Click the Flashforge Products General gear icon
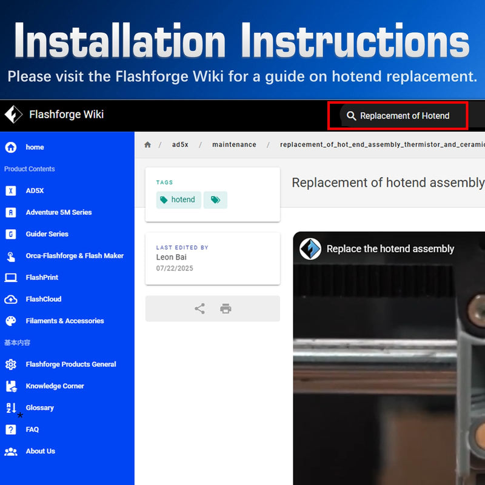This screenshot has height=485, width=485. tap(11, 364)
